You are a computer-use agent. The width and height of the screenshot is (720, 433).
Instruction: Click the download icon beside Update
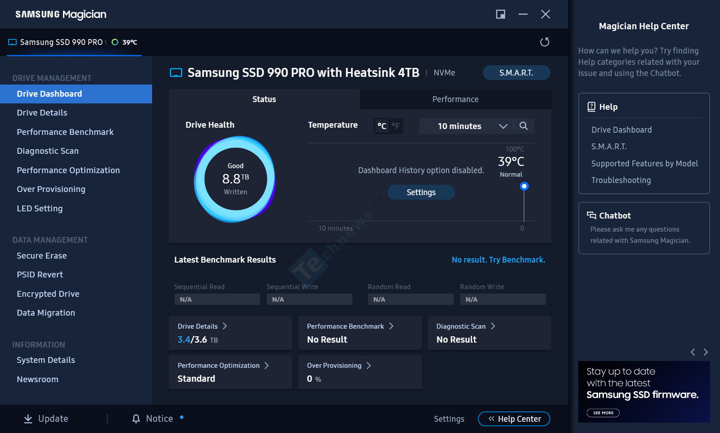coord(28,419)
